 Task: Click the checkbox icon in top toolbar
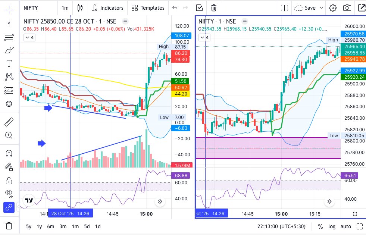(x=199, y=8)
